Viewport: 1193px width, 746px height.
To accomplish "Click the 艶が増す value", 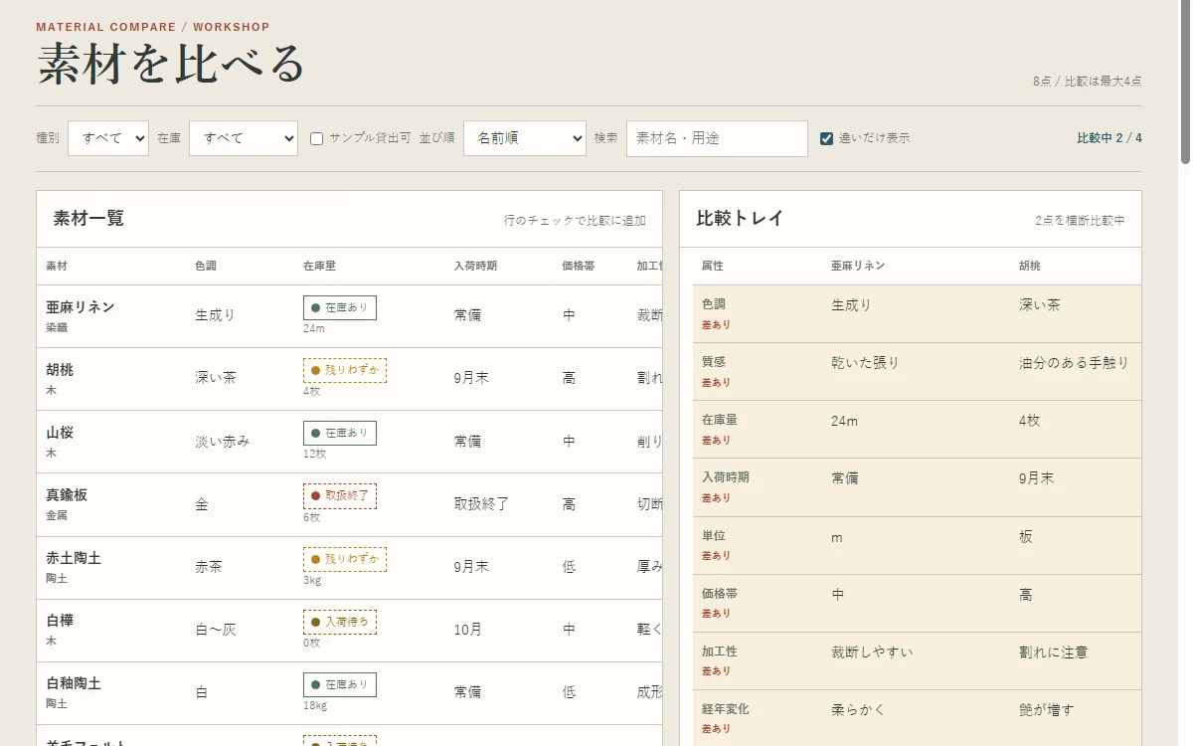I will point(1047,710).
